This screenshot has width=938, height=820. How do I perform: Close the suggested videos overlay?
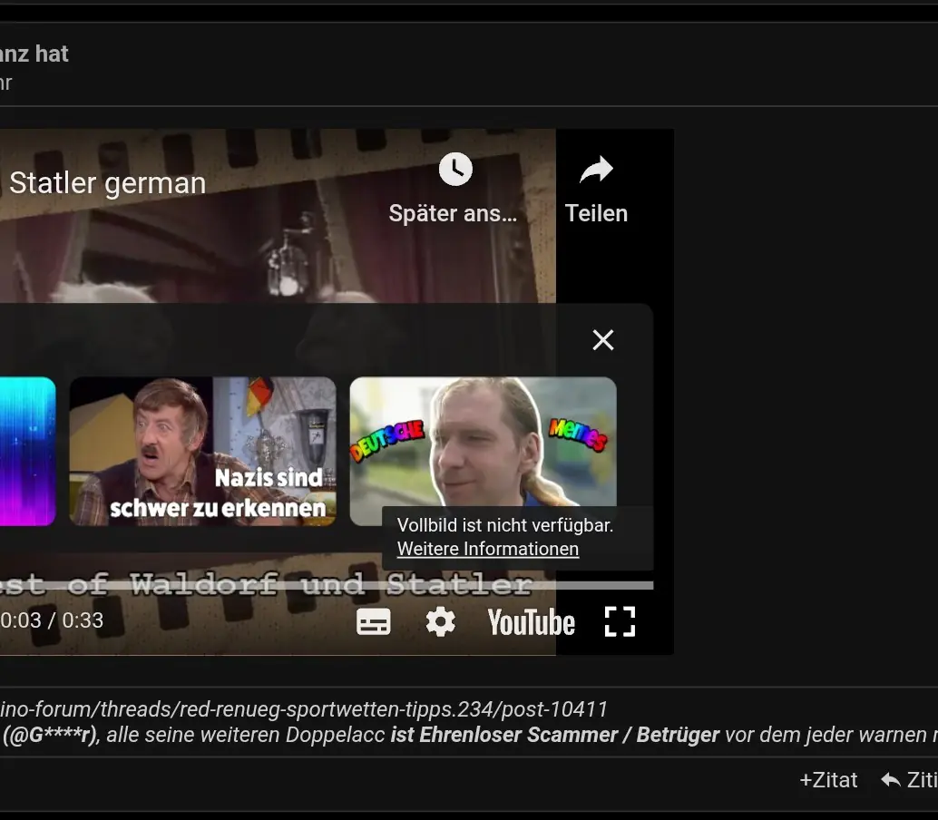click(x=603, y=340)
